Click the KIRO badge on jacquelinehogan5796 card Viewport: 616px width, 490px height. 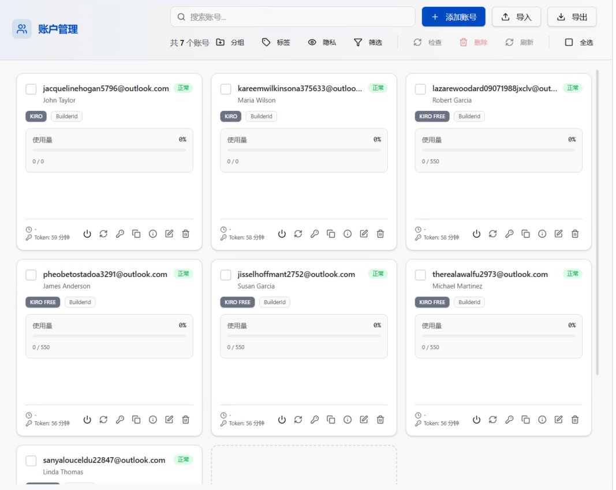pos(36,116)
